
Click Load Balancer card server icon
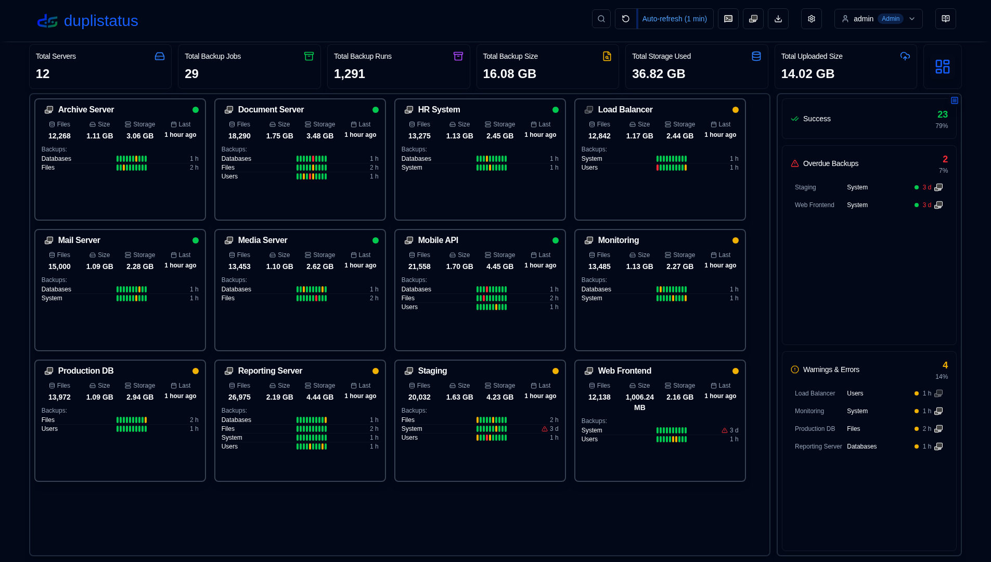coord(589,110)
